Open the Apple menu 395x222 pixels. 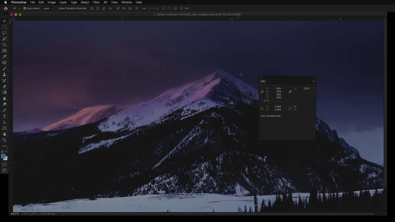click(x=5, y=2)
